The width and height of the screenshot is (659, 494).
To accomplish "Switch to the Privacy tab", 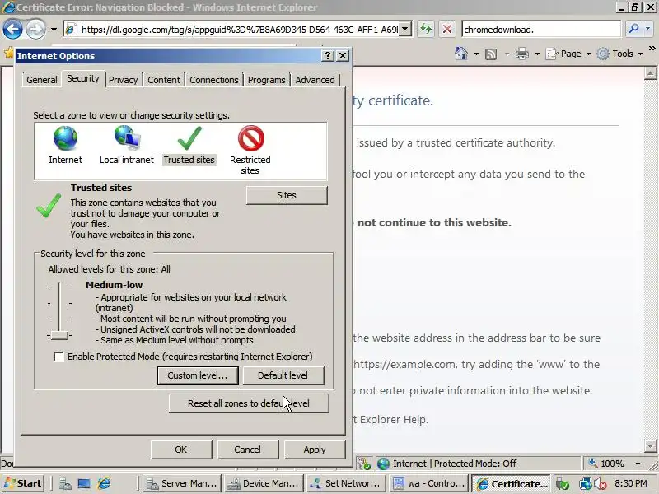I will [123, 80].
